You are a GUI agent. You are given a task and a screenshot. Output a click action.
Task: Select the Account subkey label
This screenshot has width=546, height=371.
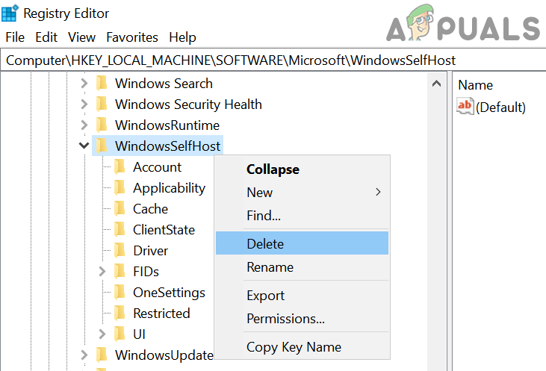coord(157,167)
